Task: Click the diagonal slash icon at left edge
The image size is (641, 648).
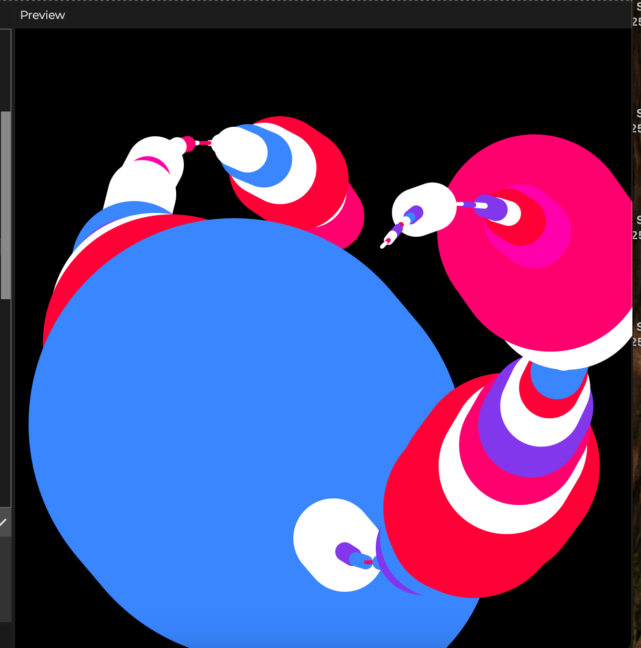Action: coord(4,523)
